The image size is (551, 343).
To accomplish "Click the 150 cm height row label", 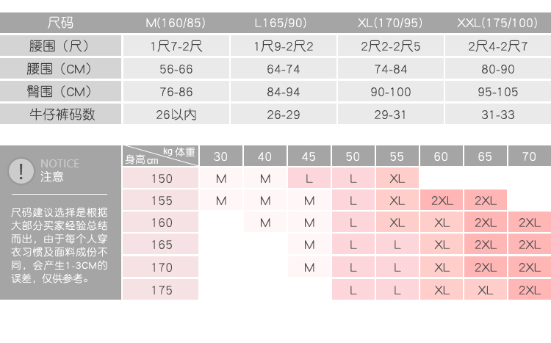I will pos(161,178).
